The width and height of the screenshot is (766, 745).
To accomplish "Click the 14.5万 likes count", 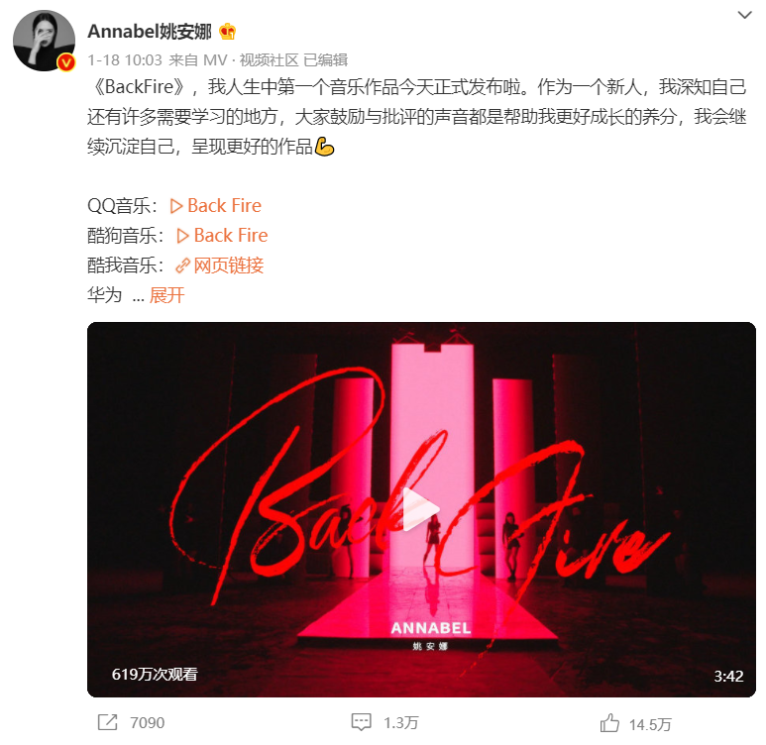I will (650, 724).
